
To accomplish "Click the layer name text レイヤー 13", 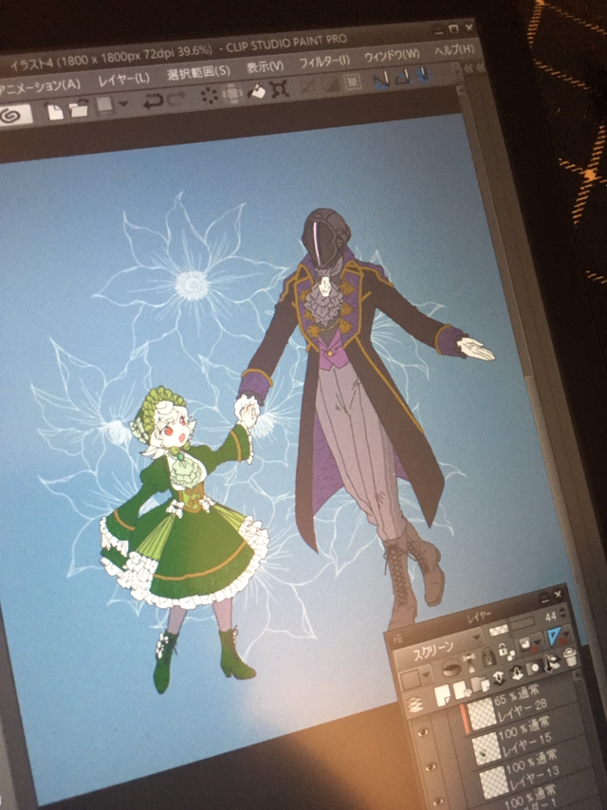I will click(534, 777).
